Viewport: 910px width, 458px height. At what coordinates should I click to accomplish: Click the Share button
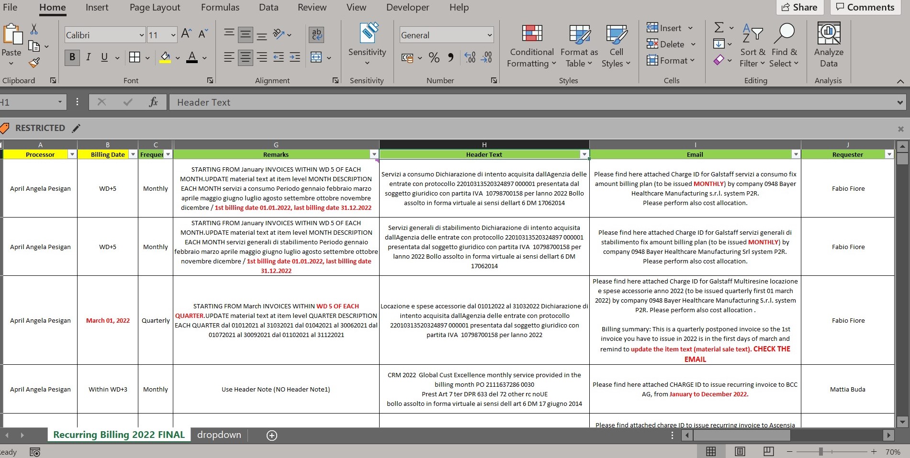(799, 7)
